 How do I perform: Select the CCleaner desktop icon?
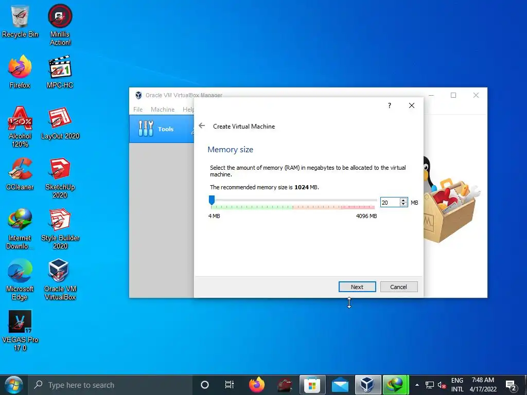[x=20, y=174]
